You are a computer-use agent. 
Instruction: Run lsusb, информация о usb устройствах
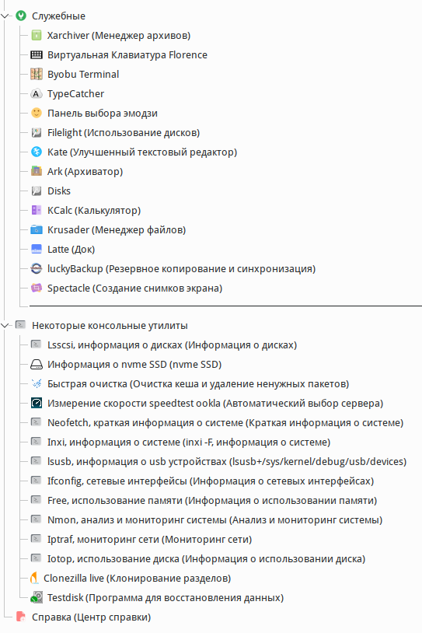pos(227,462)
